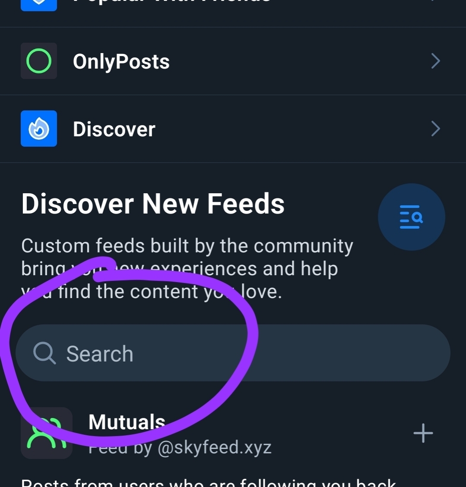Click the magnifier icon in Search field

44,353
